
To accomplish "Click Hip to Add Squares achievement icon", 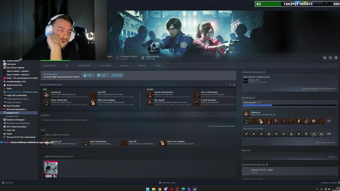I will tap(197, 95).
